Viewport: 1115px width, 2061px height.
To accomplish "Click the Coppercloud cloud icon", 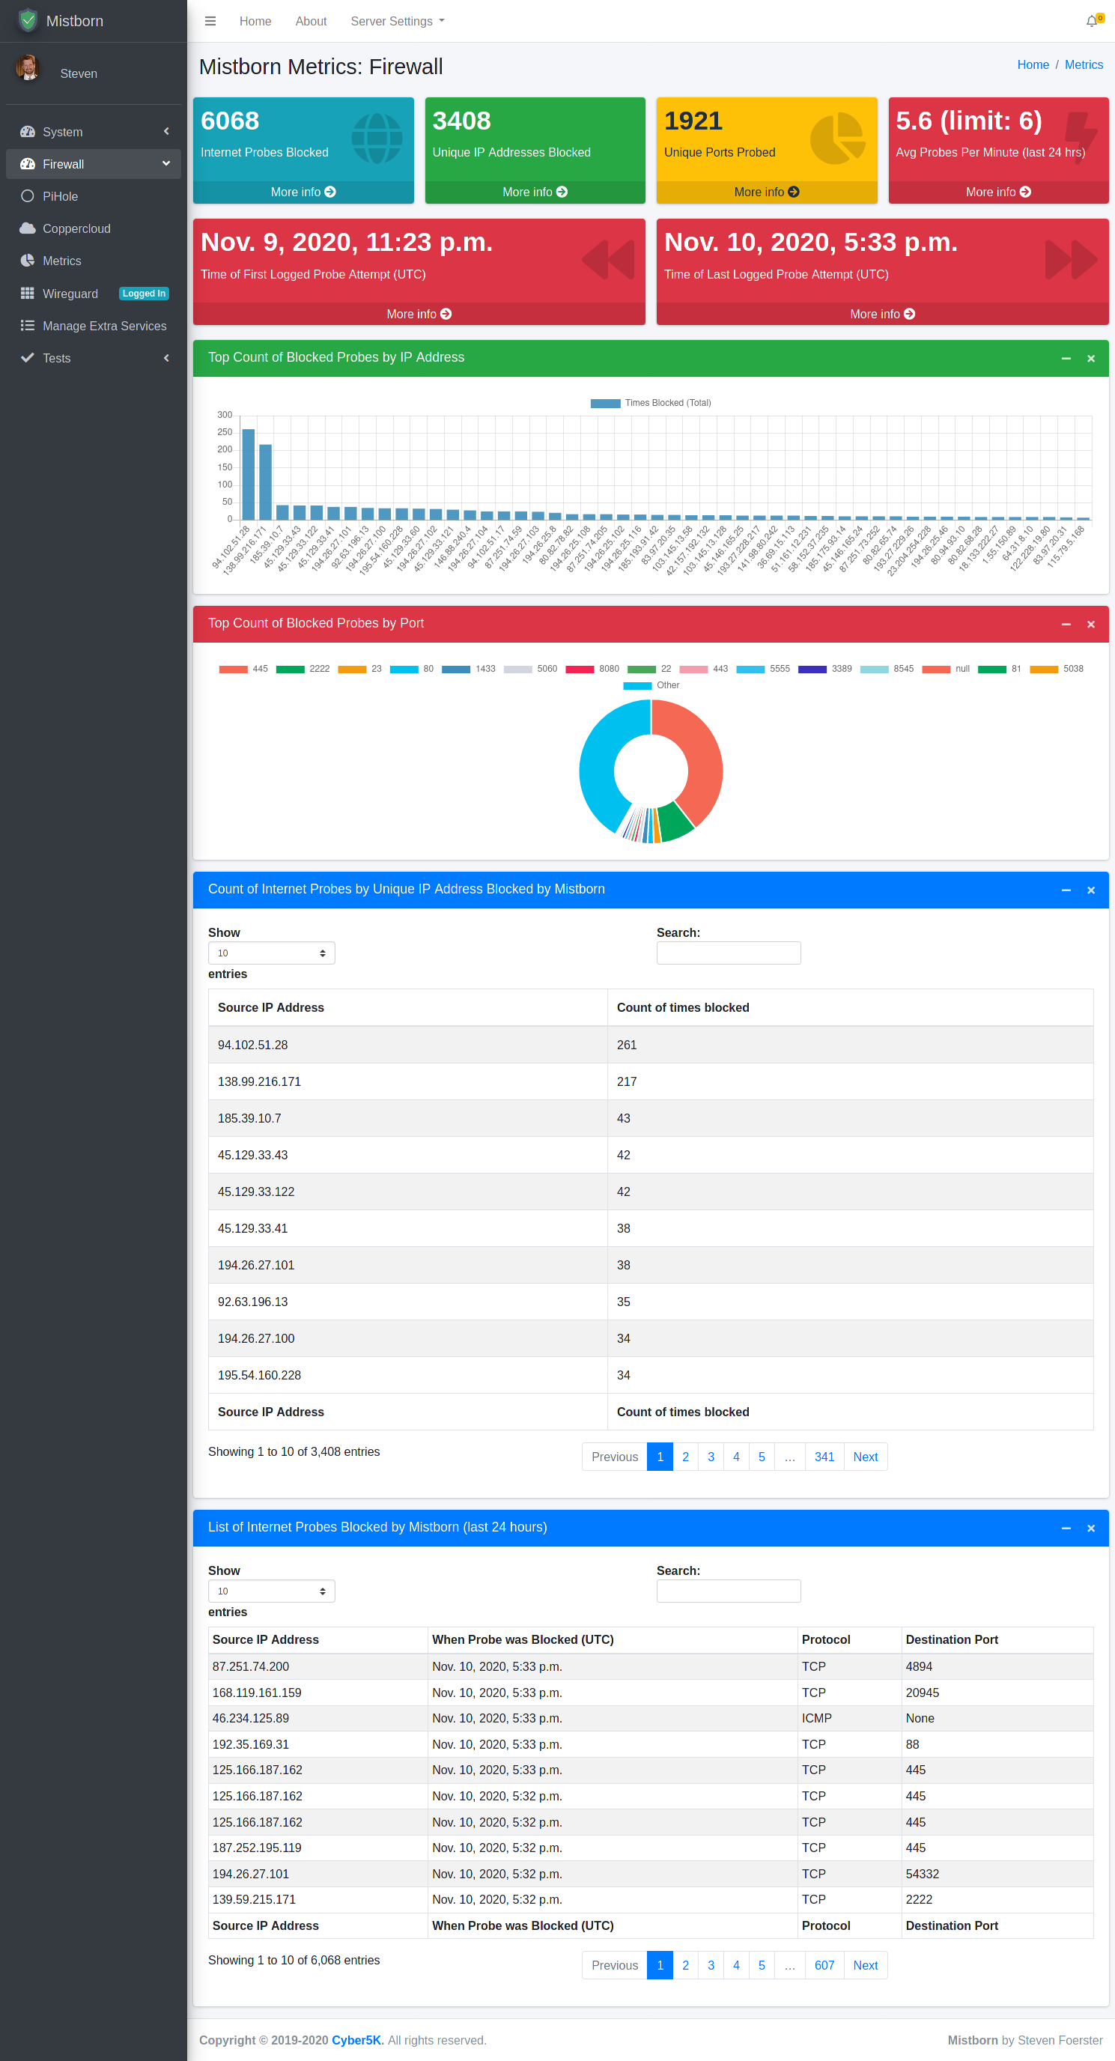I will coord(28,229).
